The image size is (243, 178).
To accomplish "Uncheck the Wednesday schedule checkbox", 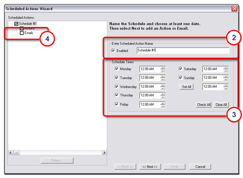I will [x=117, y=87].
